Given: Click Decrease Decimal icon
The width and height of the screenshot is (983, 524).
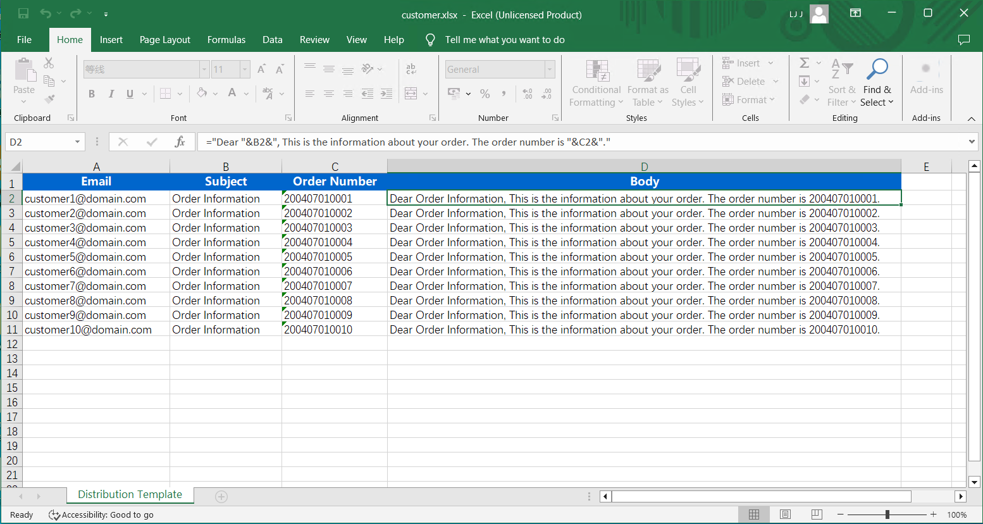Looking at the screenshot, I should coord(547,94).
